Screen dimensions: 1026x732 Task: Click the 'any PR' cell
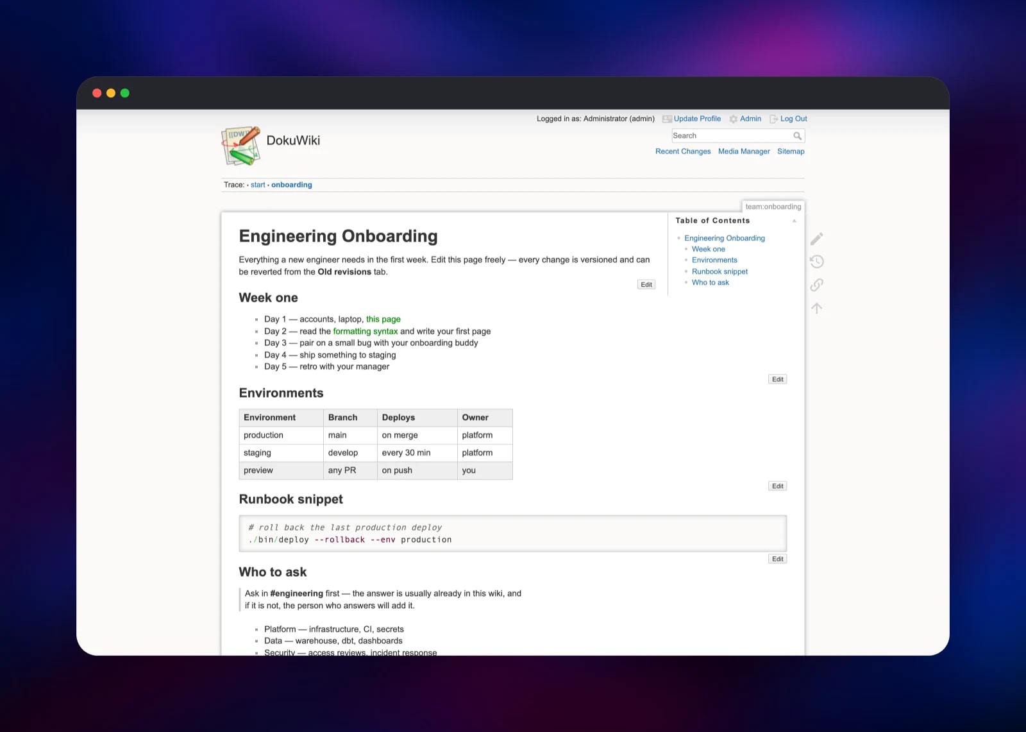click(x=351, y=470)
